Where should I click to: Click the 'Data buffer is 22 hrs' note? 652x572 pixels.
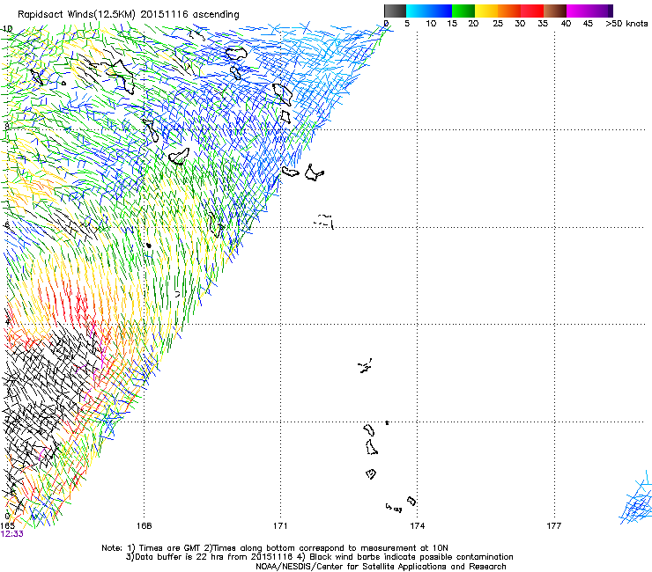[x=210, y=557]
